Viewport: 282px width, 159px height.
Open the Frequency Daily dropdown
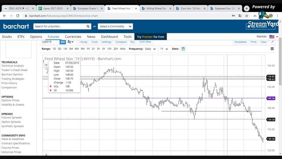[x=150, y=49]
